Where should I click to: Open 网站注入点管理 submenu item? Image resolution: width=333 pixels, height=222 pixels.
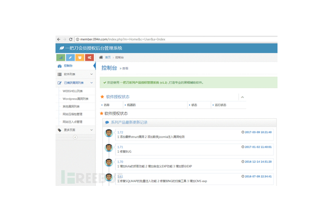72,122
